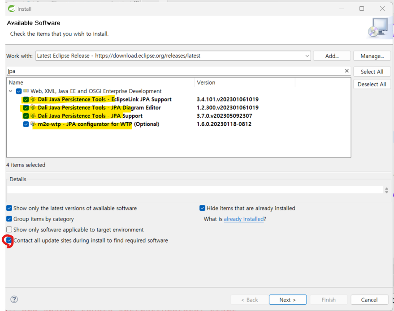The width and height of the screenshot is (394, 311).
Task: Maximize the Install dialog window
Action: (362, 9)
